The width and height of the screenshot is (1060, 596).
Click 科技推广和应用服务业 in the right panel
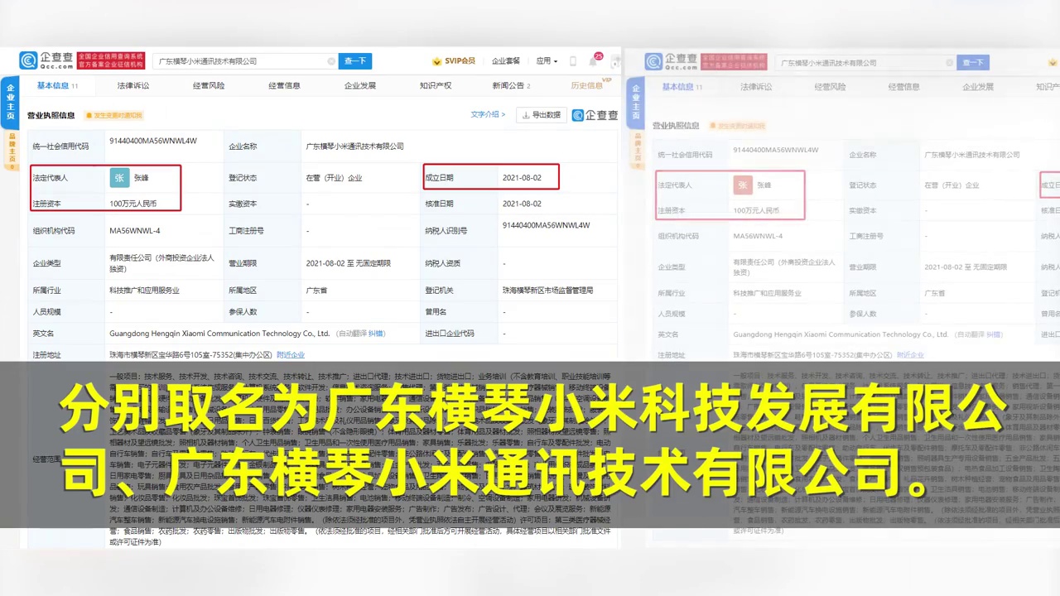pos(768,294)
